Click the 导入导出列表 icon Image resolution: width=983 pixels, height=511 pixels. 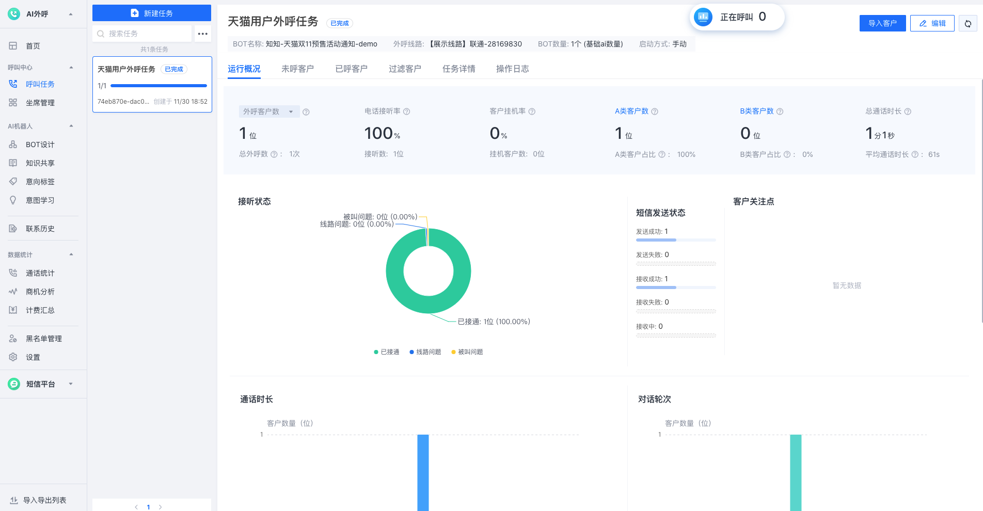click(14, 500)
